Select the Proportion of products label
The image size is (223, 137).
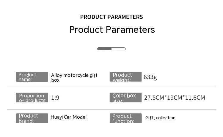[x=32, y=98]
